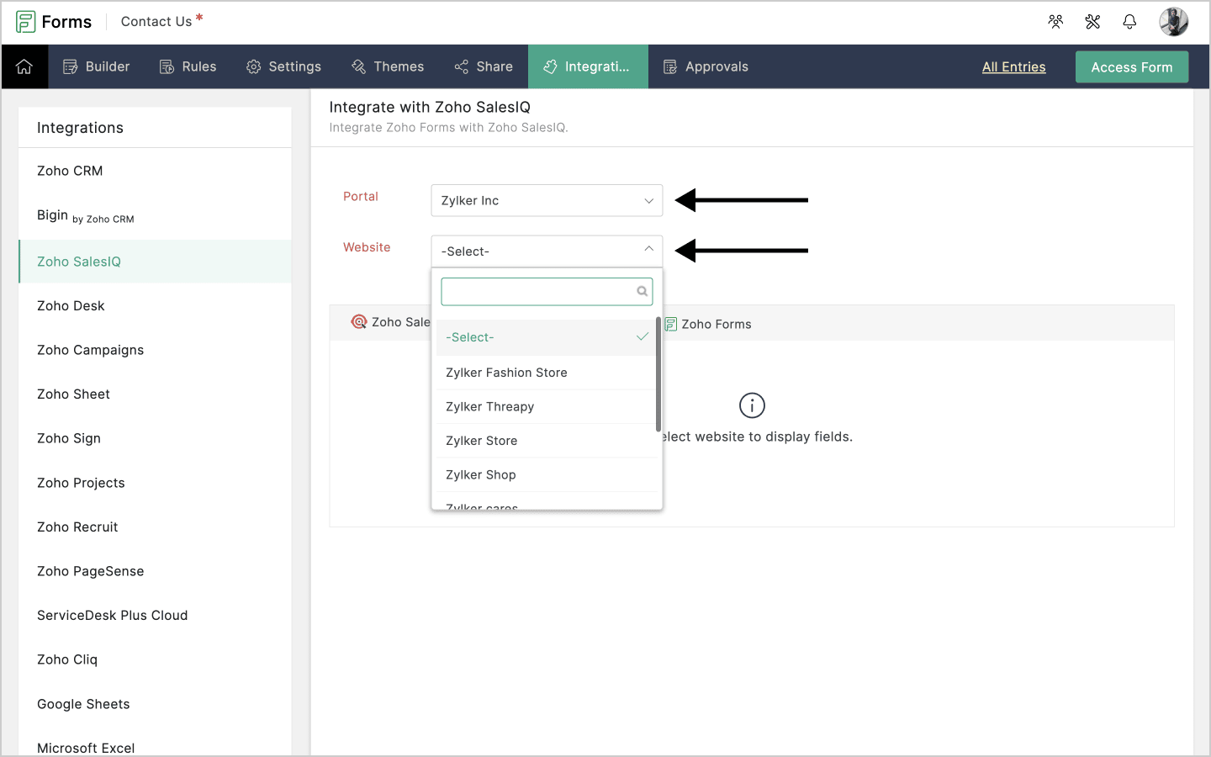Open Zoho Desk integration

point(155,306)
